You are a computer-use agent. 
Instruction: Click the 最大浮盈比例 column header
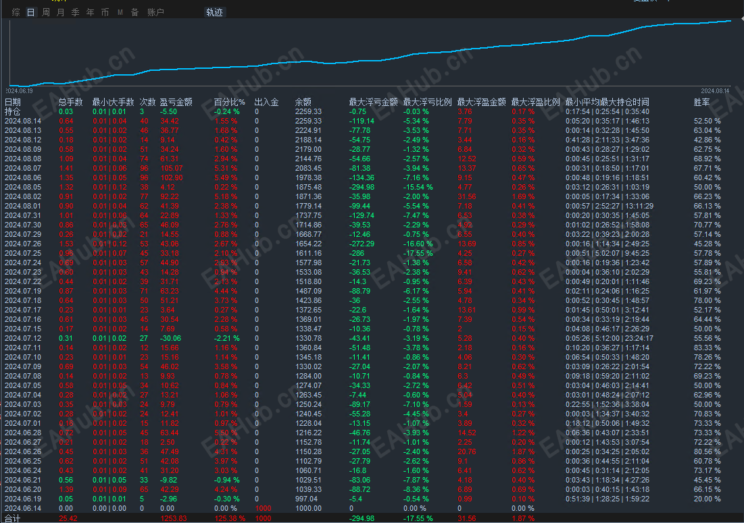(x=536, y=102)
